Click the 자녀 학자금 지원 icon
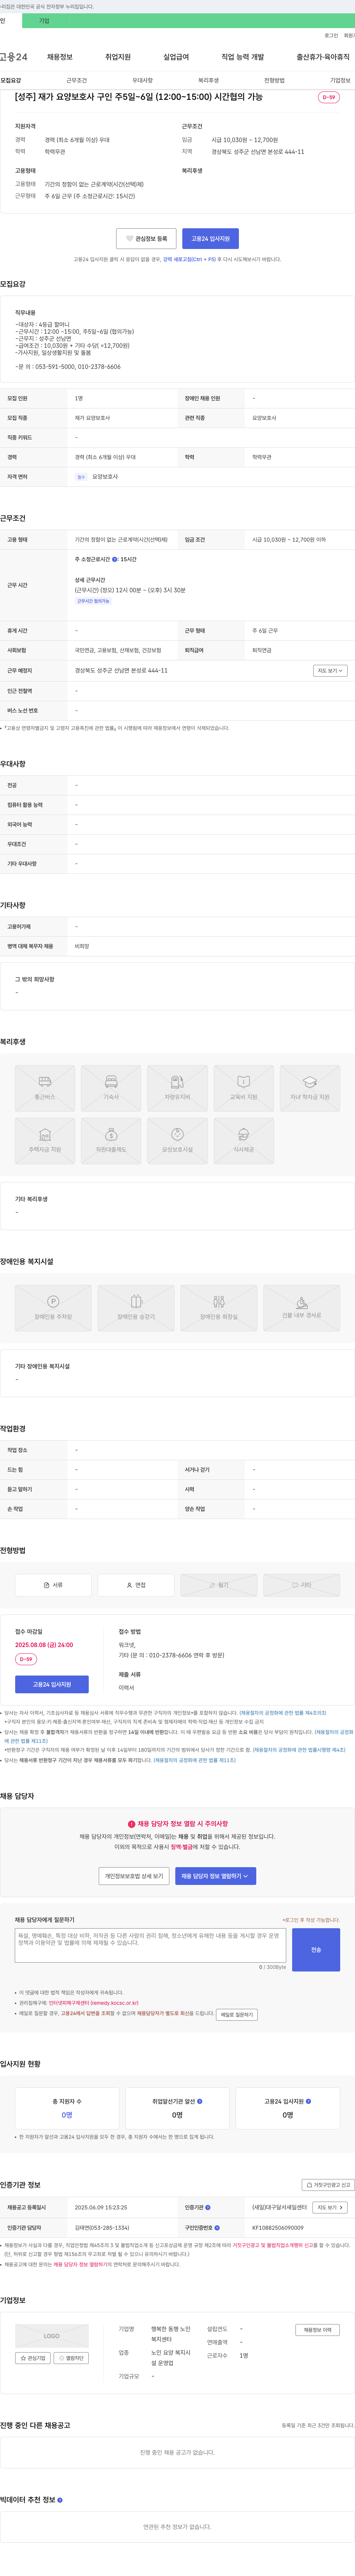 [x=310, y=1088]
